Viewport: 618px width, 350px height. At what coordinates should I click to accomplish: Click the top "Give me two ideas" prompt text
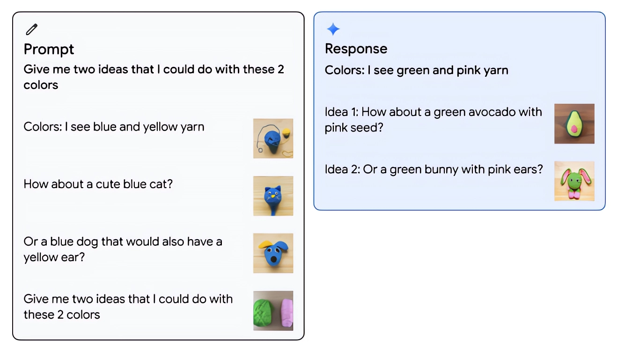(154, 70)
